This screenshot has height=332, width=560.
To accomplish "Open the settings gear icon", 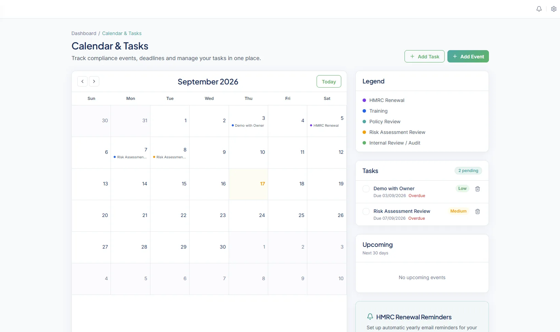I will (x=554, y=9).
